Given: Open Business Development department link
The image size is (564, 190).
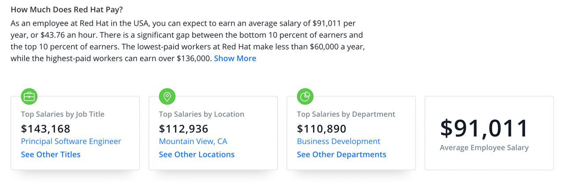Looking at the screenshot, I should click(338, 141).
